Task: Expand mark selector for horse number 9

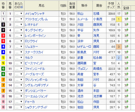Action: pyautogui.click(x=19, y=58)
